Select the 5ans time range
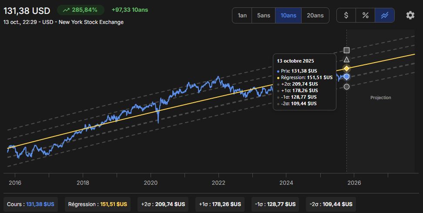 coord(263,15)
